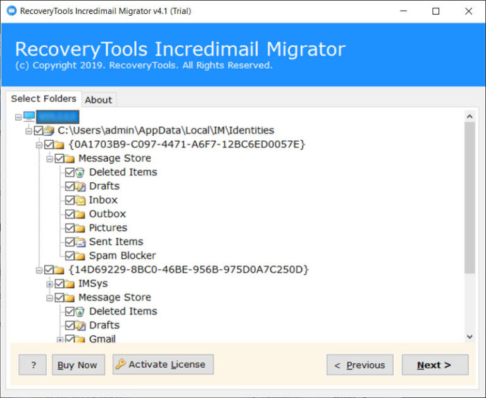Click the scrollbar down arrow
The width and height of the screenshot is (486, 398).
[470, 337]
